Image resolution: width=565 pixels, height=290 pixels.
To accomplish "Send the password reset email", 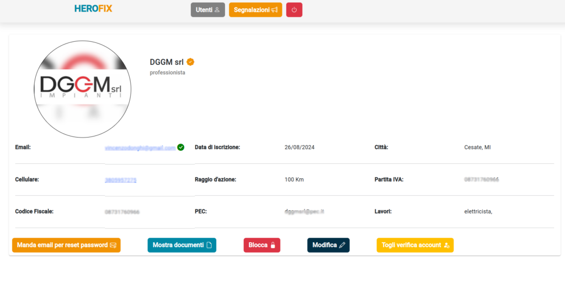I will click(x=66, y=245).
